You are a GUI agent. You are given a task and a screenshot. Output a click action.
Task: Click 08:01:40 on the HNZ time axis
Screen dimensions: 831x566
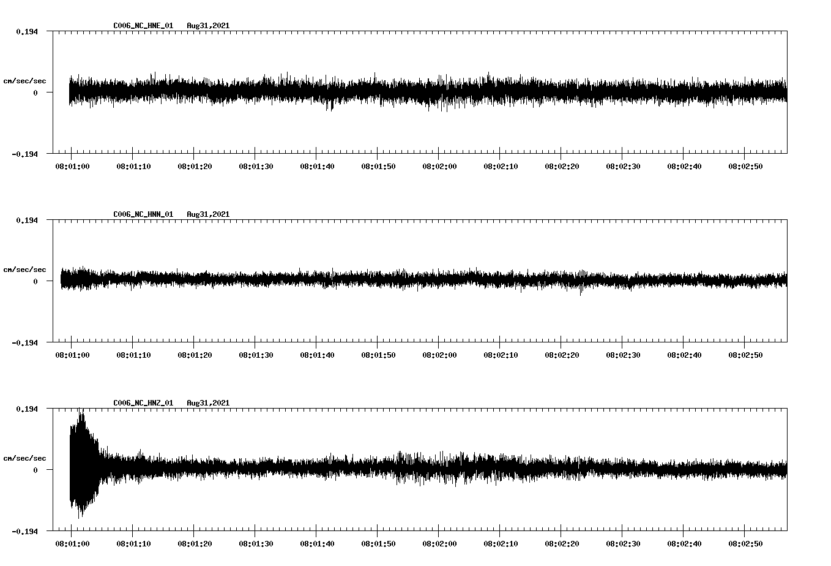317,544
